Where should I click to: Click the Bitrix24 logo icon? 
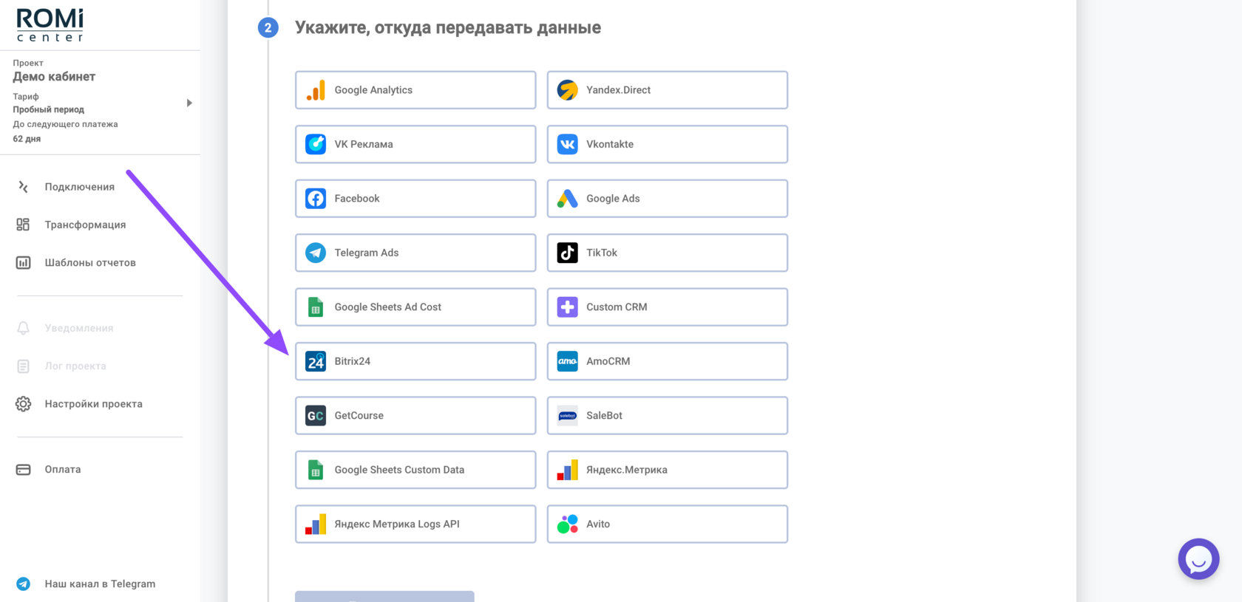(x=316, y=361)
